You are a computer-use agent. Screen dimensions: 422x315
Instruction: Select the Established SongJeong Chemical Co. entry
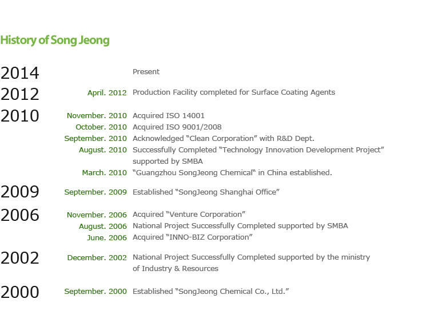(211, 292)
